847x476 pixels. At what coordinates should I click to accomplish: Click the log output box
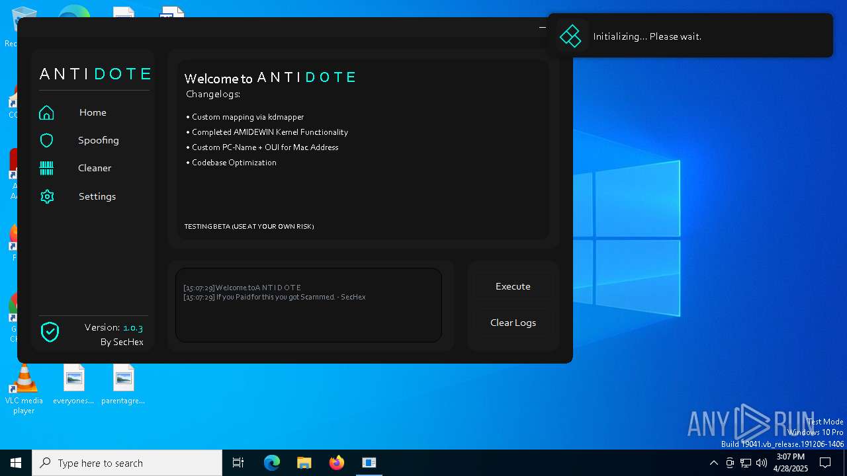pos(308,305)
